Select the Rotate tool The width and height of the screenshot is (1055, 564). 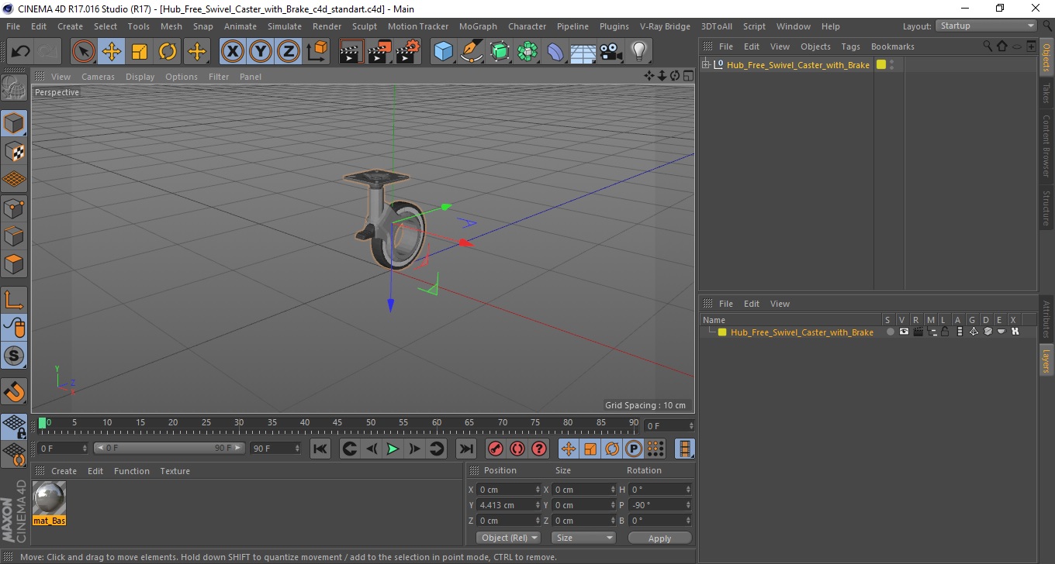point(168,52)
